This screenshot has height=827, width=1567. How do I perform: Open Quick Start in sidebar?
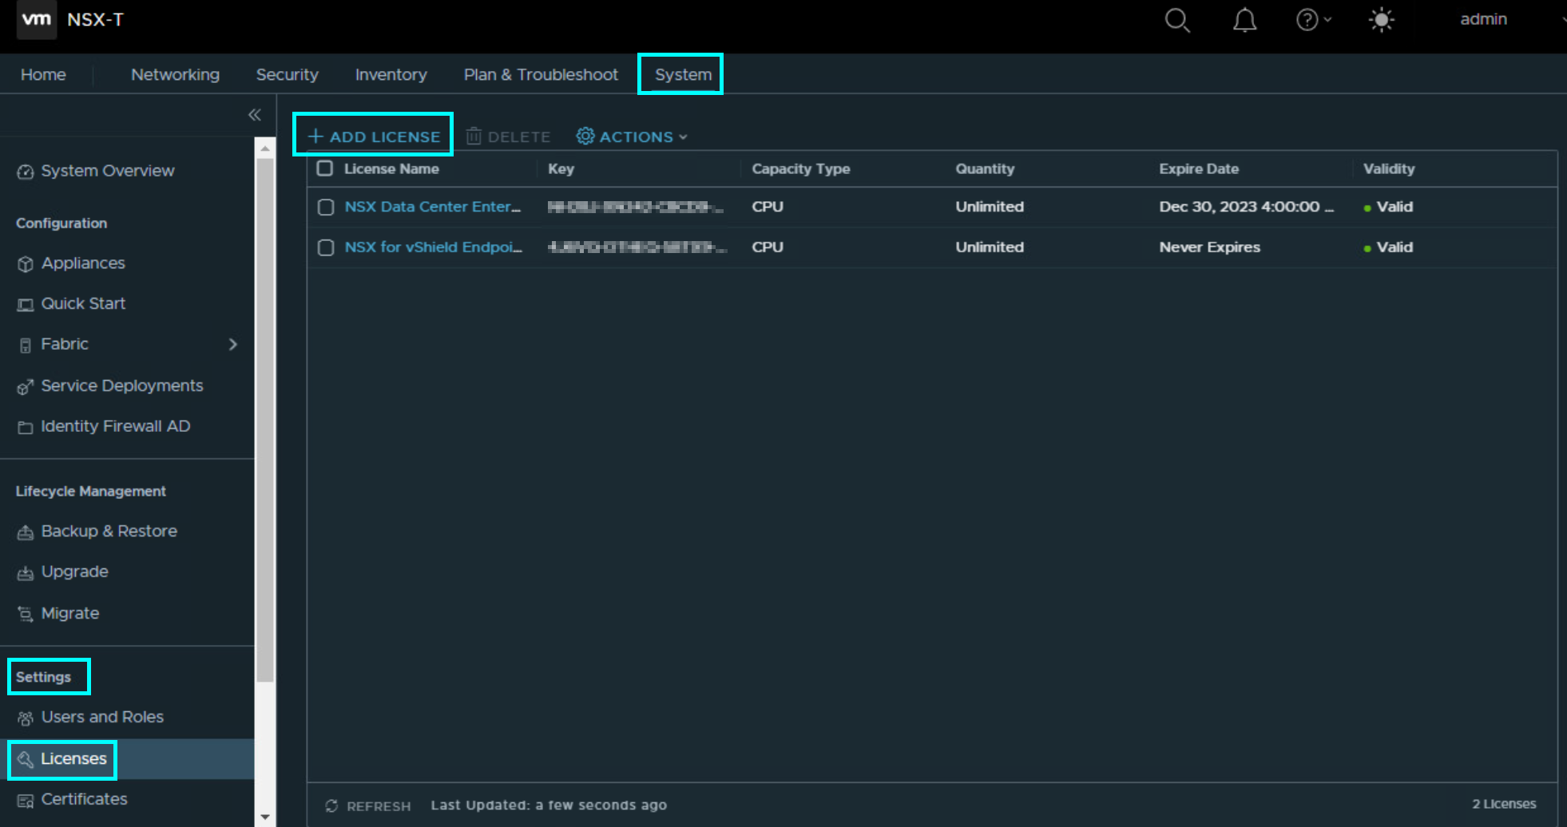pos(83,303)
